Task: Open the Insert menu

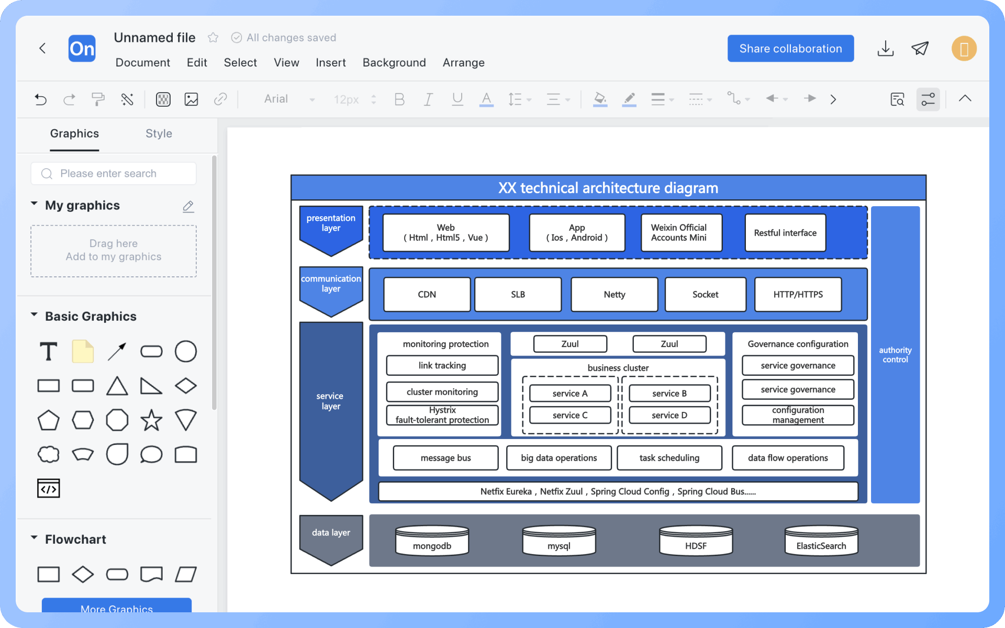Action: coord(331,62)
